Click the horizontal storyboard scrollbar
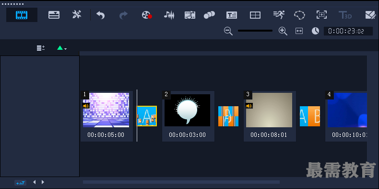 tap(181, 182)
